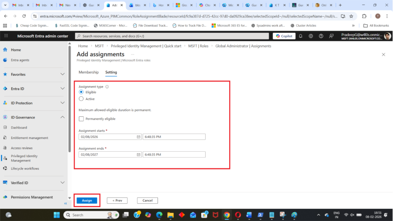Open the feedback icon in header
Image resolution: width=393 pixels, height=221 pixels.
point(331,36)
